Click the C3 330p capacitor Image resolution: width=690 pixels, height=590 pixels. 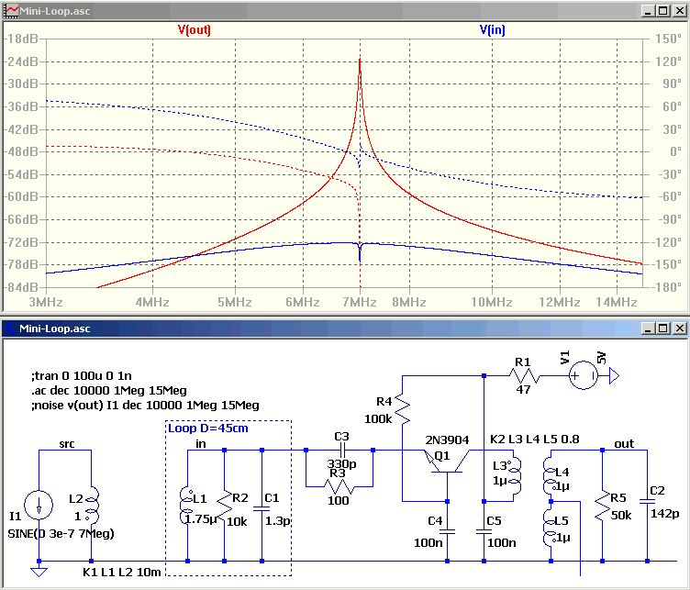click(x=340, y=451)
